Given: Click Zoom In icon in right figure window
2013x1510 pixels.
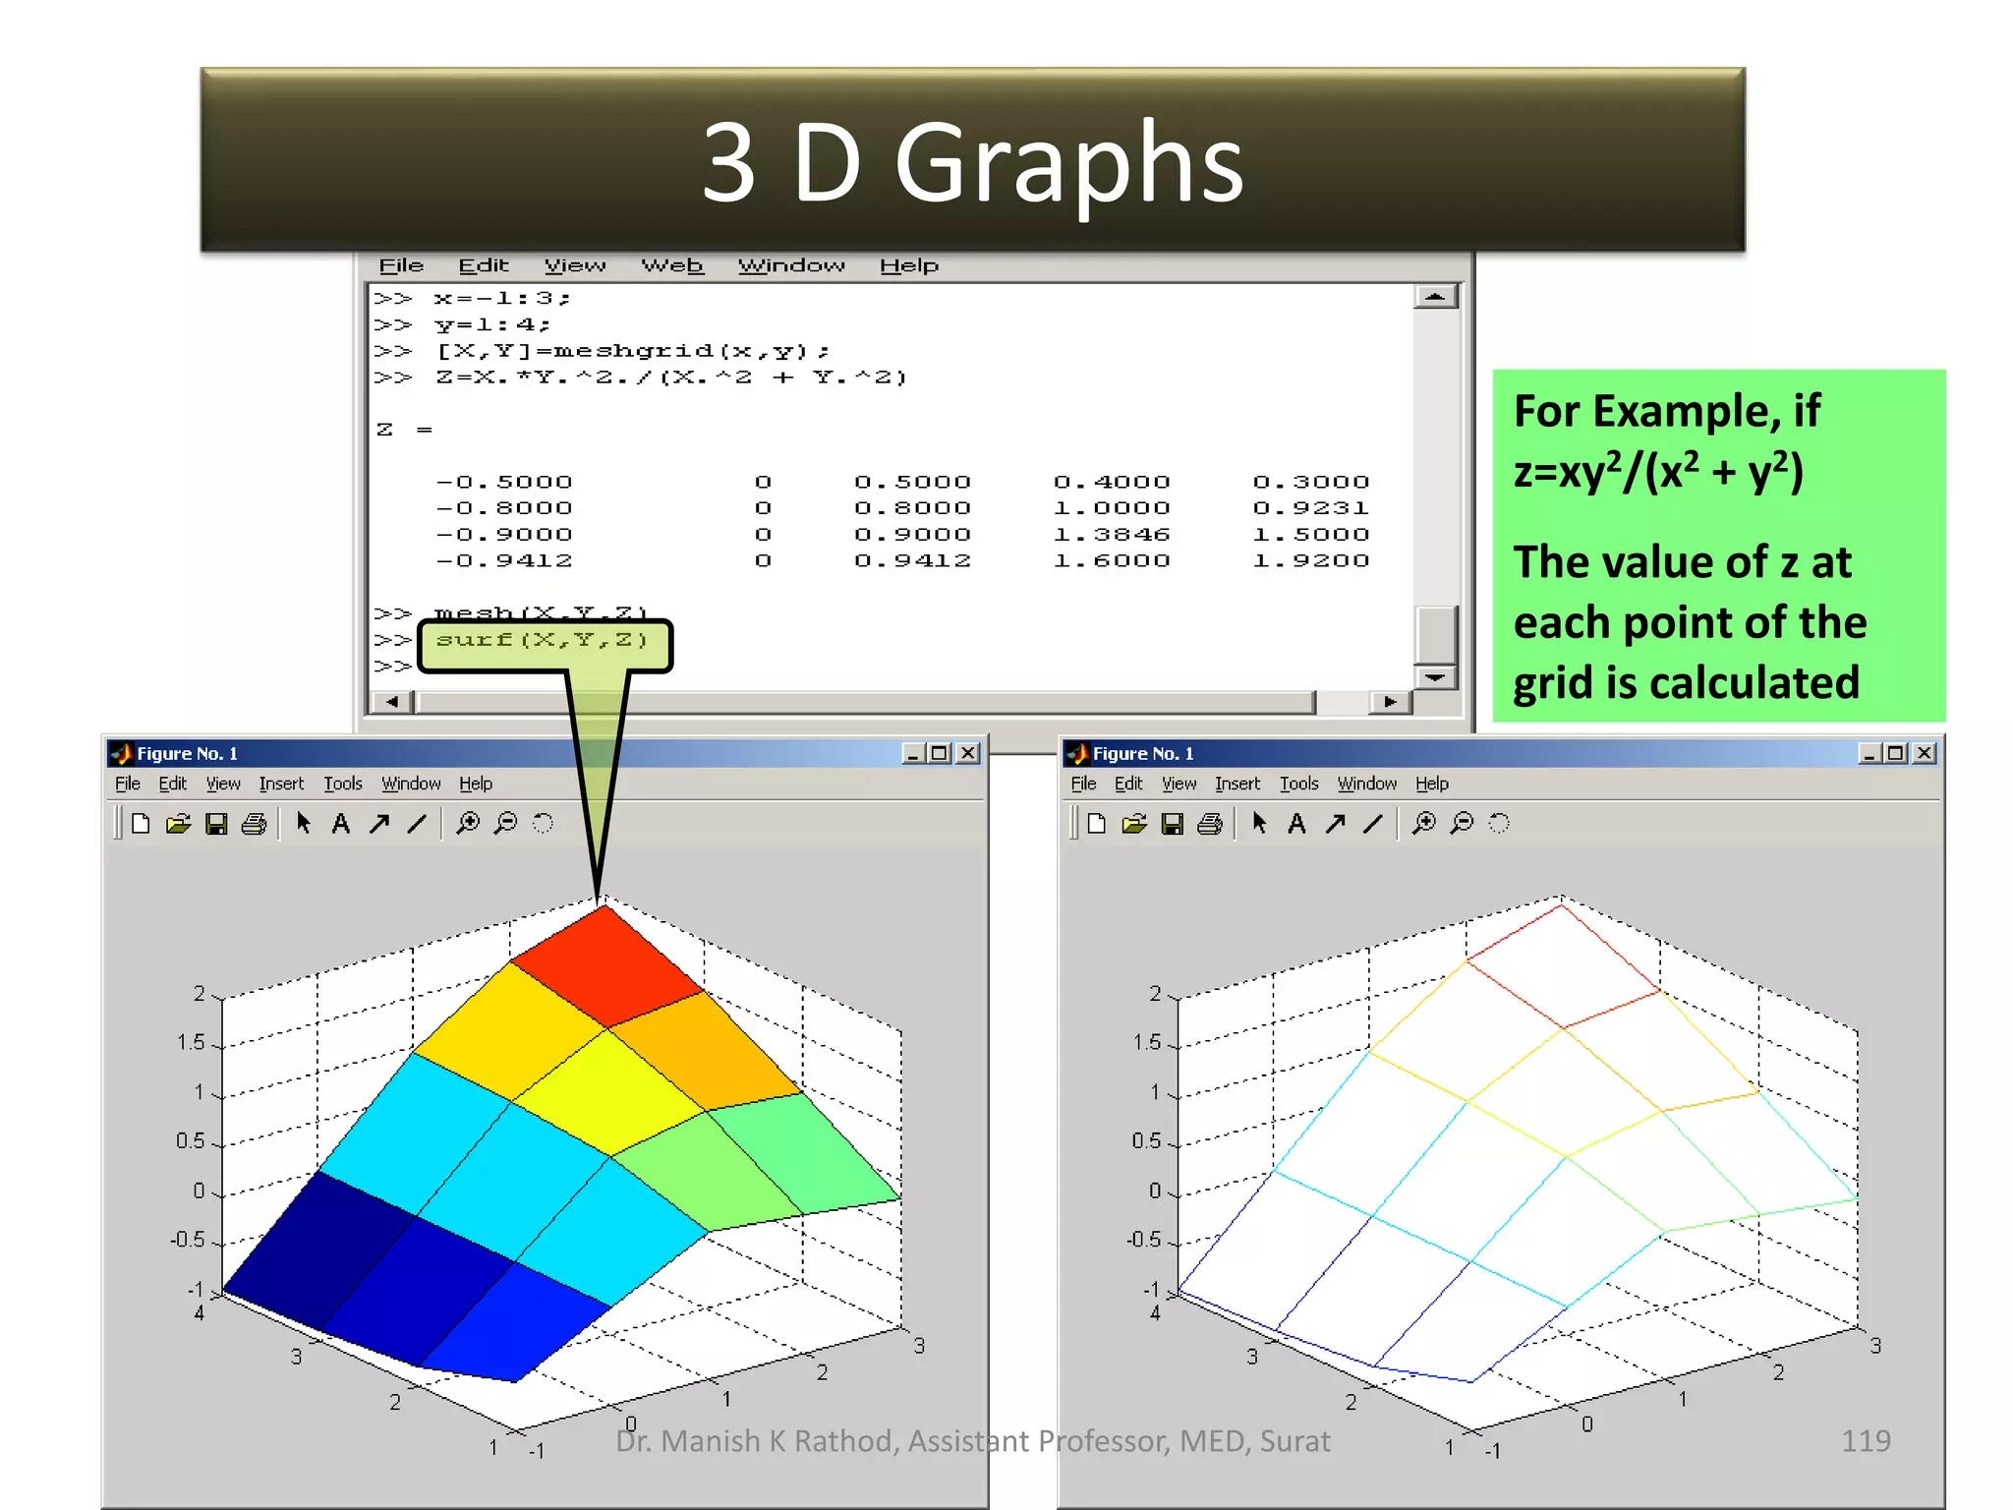Looking at the screenshot, I should [x=1424, y=824].
